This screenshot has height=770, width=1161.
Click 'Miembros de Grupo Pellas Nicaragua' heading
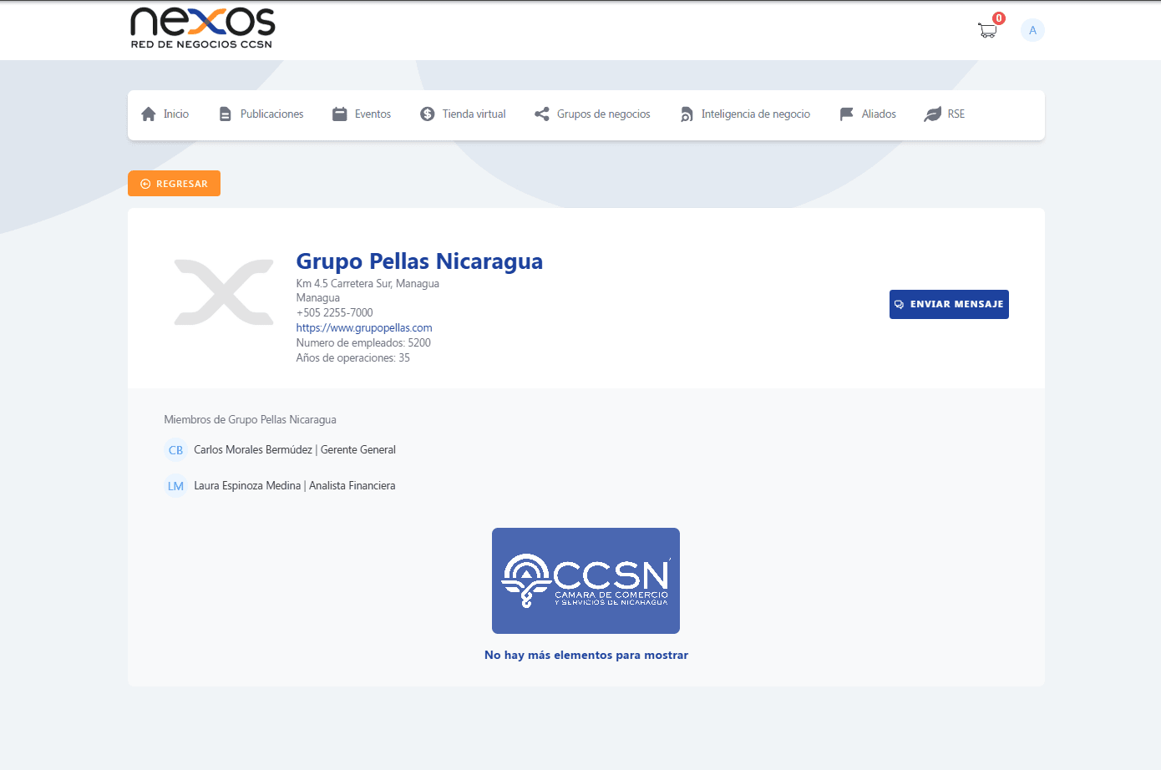[x=250, y=420]
